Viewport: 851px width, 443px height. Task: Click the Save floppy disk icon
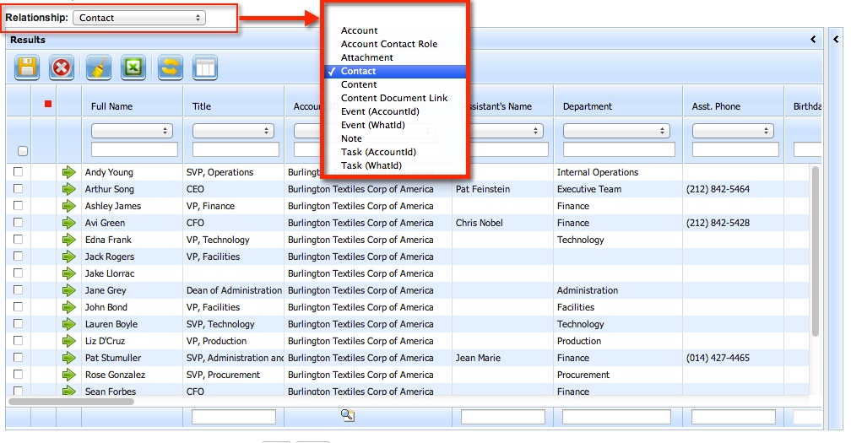tap(27, 68)
